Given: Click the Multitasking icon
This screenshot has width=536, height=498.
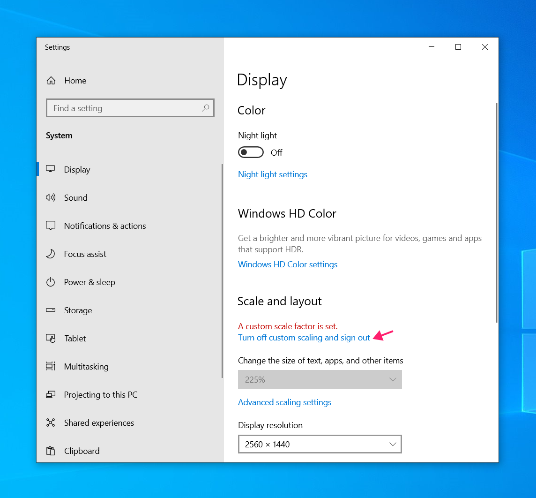Looking at the screenshot, I should [51, 366].
